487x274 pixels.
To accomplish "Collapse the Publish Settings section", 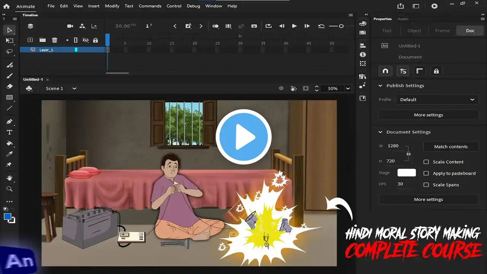I will click(380, 86).
